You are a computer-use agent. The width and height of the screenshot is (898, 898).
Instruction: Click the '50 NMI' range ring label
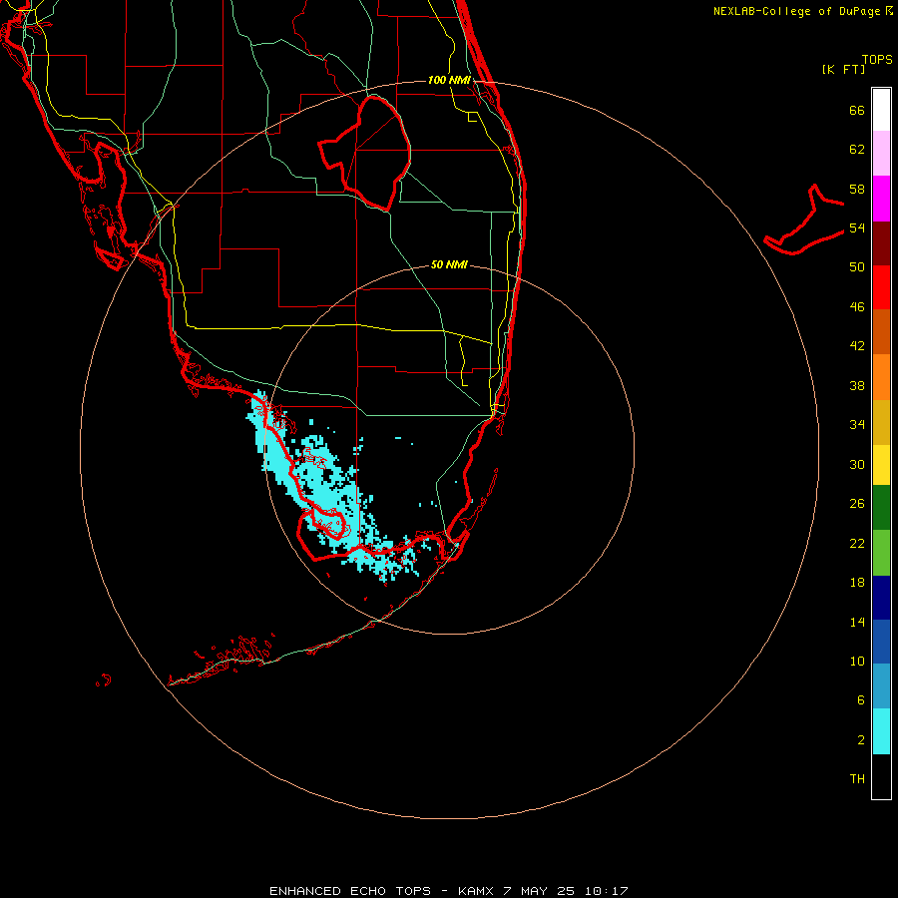449,264
